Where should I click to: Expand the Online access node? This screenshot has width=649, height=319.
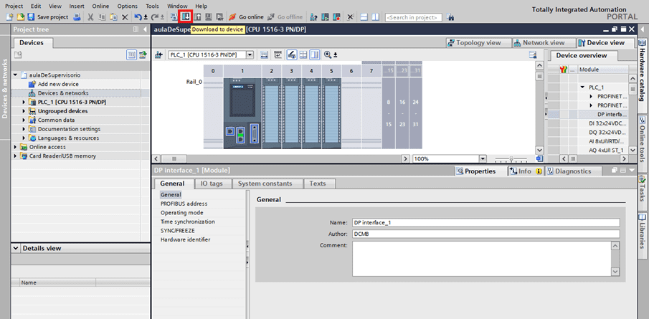(x=16, y=147)
